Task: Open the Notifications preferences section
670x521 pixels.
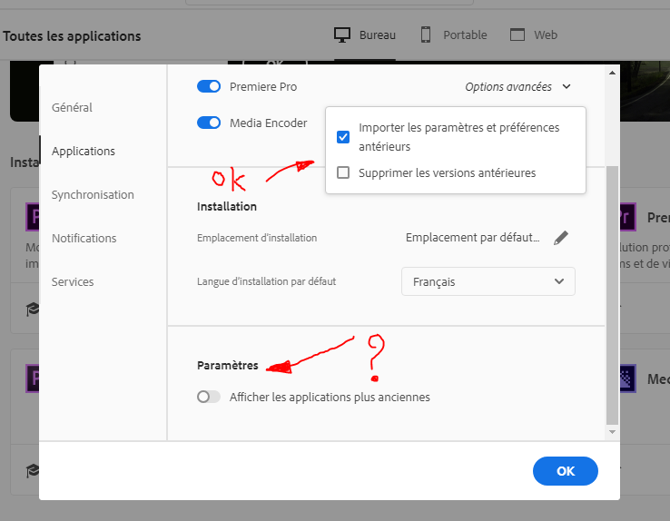Action: click(x=84, y=239)
